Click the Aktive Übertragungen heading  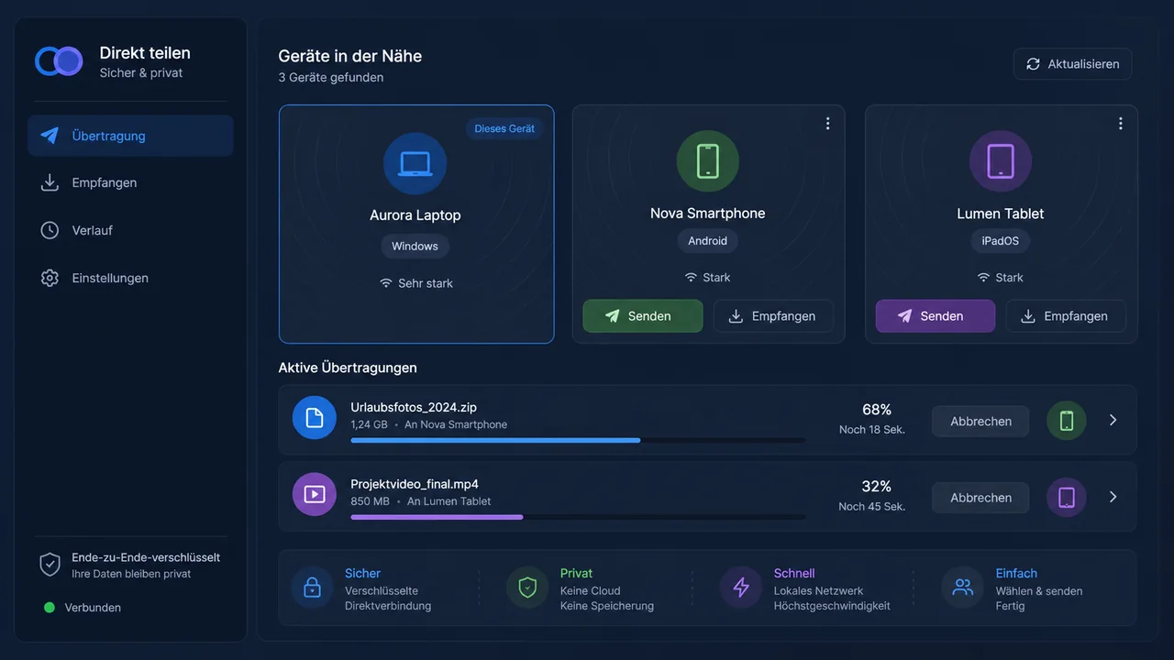(348, 368)
